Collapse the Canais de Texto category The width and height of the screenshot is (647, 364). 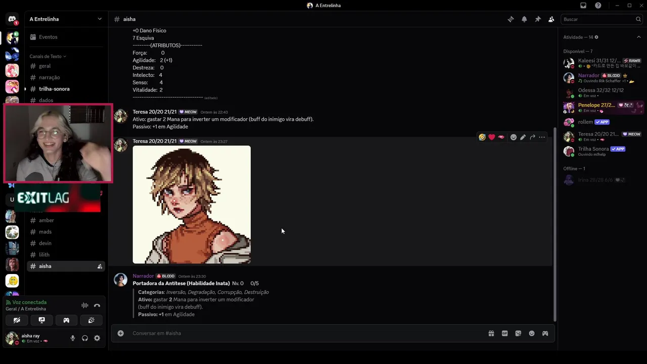click(x=48, y=56)
